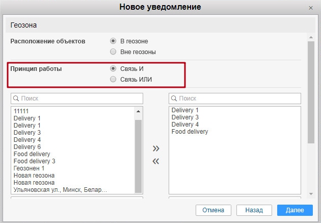
Task: Select Ульяновская ул., Минск geofence item
Action: tap(60, 190)
